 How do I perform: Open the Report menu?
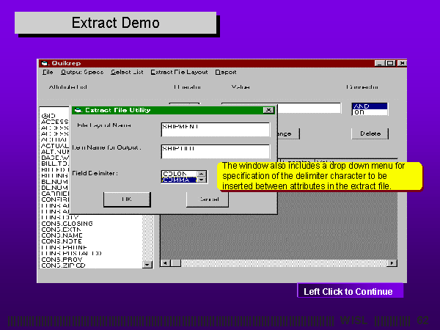click(225, 72)
